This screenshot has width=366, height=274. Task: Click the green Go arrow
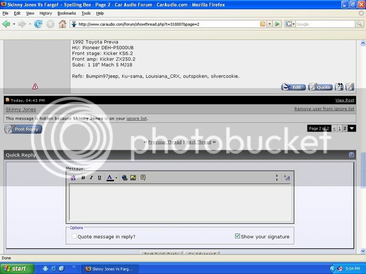[x=277, y=24]
